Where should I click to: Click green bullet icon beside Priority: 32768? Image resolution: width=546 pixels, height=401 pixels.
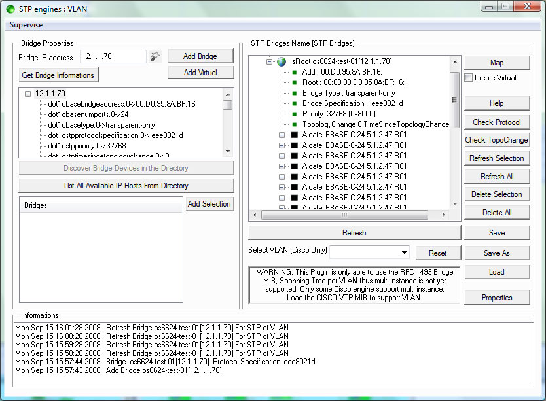point(295,114)
